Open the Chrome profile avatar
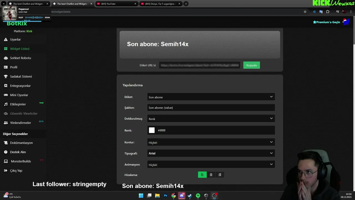 tap(344, 12)
